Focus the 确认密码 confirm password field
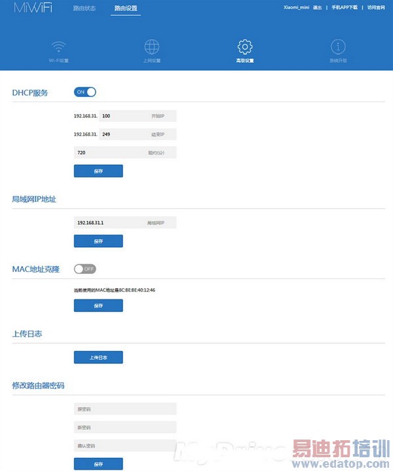Screen dimensions: 393x471 pyautogui.click(x=125, y=445)
